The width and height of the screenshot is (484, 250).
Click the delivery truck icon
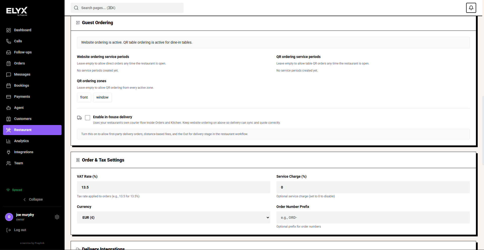click(79, 118)
